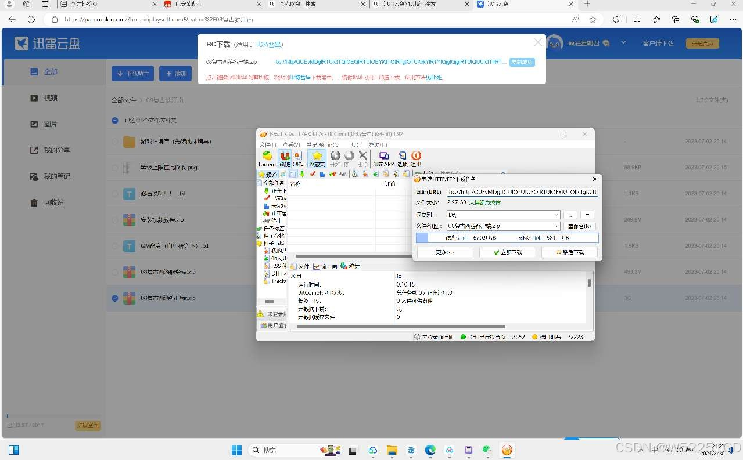Click the red checkmark filter icon in BitComet
This screenshot has height=460, width=743.
pos(313,174)
